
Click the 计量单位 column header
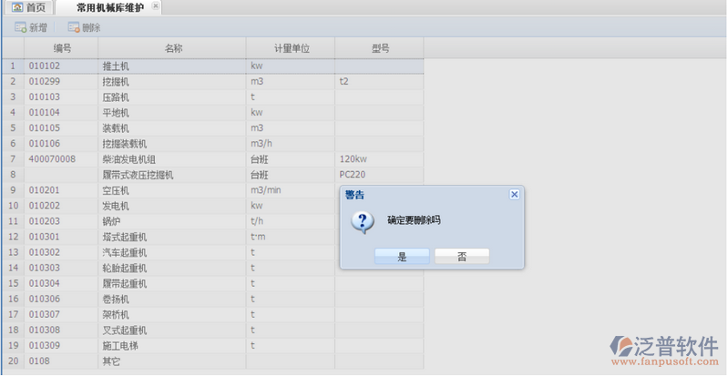tap(292, 48)
